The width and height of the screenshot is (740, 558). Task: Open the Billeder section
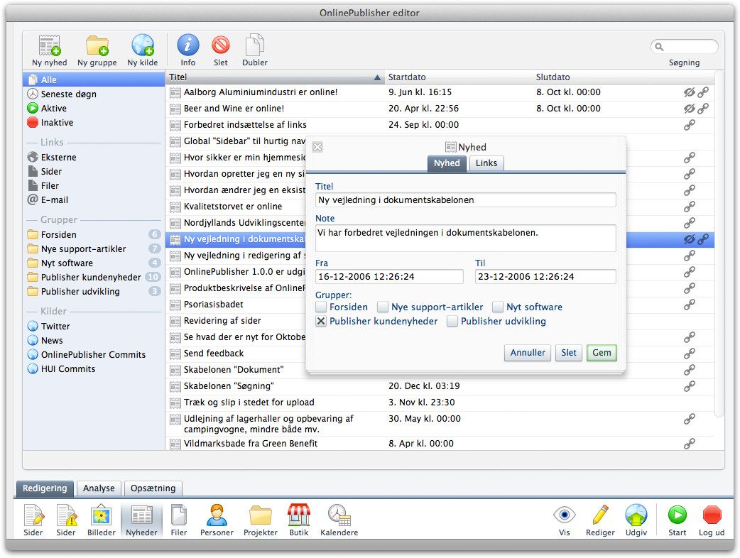click(x=101, y=518)
